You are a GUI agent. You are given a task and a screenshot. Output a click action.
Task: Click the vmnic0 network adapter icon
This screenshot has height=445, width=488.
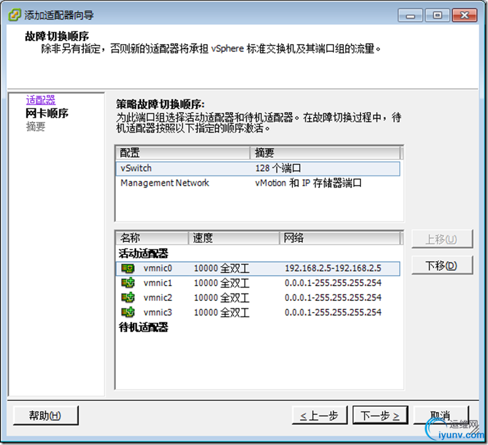pyautogui.click(x=128, y=268)
